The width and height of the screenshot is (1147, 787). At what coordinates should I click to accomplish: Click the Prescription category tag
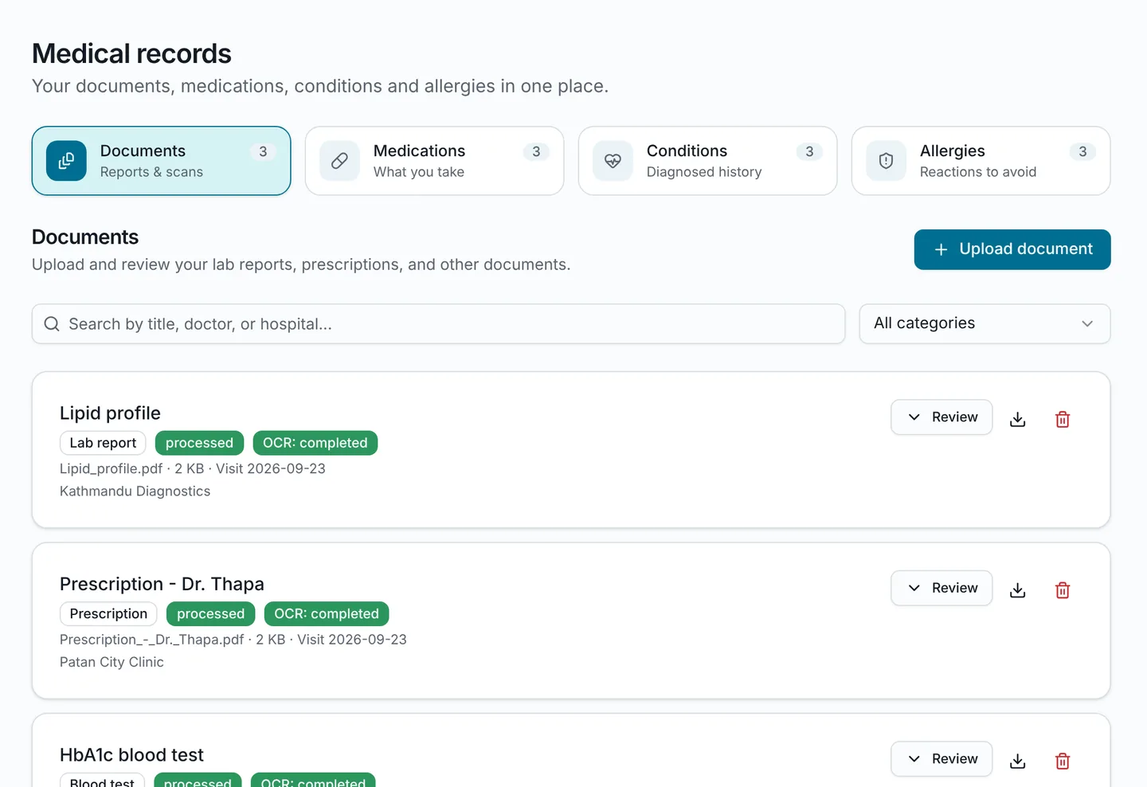tap(108, 613)
